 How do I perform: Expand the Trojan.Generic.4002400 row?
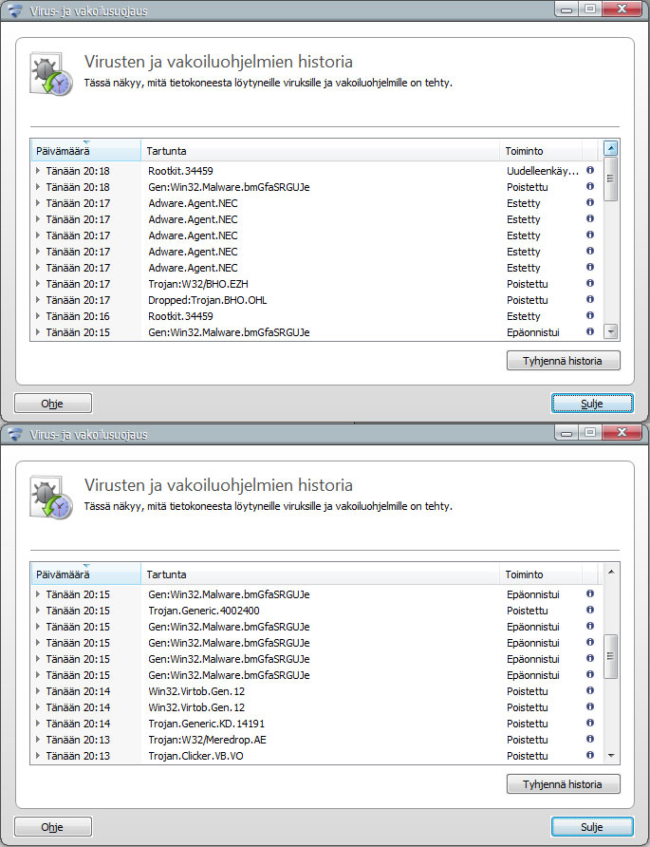pyautogui.click(x=38, y=611)
